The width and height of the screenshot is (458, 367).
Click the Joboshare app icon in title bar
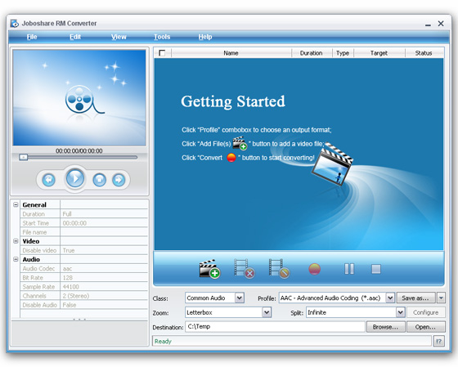15,24
